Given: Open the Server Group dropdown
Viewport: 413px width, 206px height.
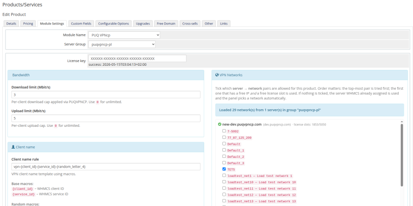Looking at the screenshot, I should click(122, 44).
